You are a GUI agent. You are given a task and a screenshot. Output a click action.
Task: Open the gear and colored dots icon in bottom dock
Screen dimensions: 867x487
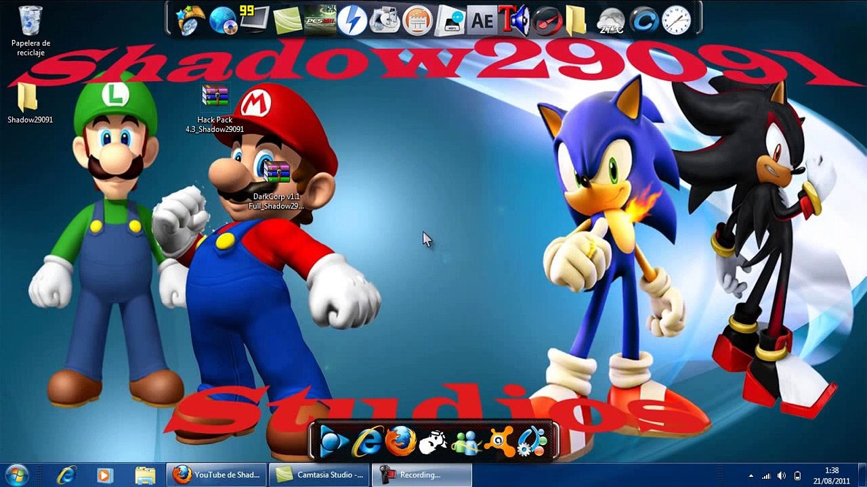coord(532,442)
